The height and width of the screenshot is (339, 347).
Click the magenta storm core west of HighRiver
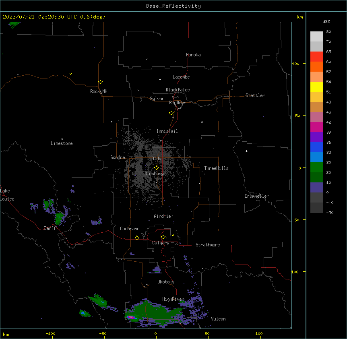coord(132,317)
